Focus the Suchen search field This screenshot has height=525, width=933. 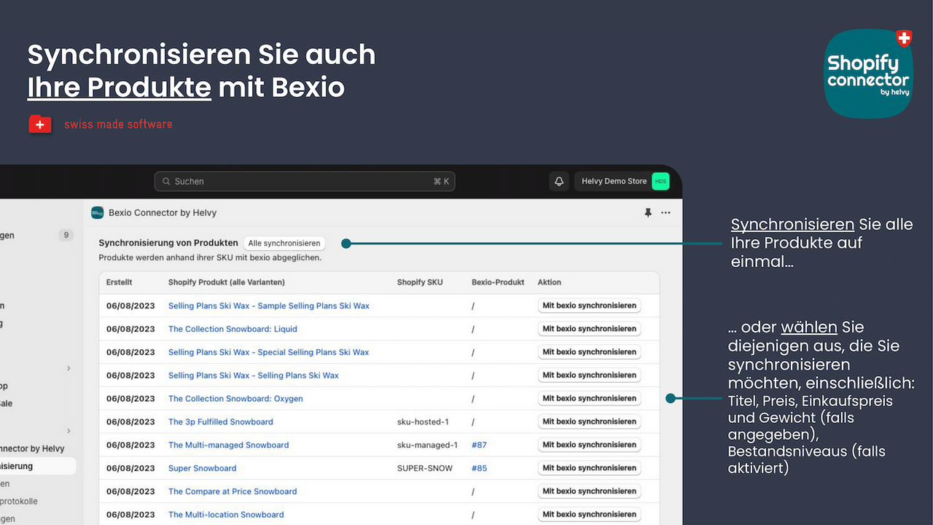[x=305, y=182]
